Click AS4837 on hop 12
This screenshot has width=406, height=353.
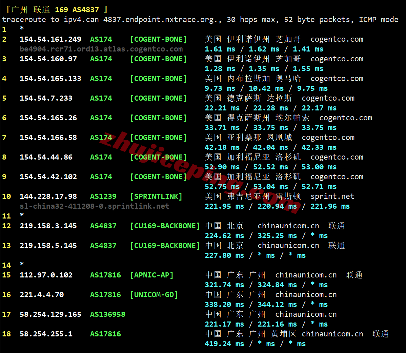103,226
